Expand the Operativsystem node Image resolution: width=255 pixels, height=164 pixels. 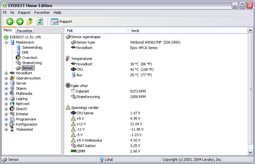point(6,78)
